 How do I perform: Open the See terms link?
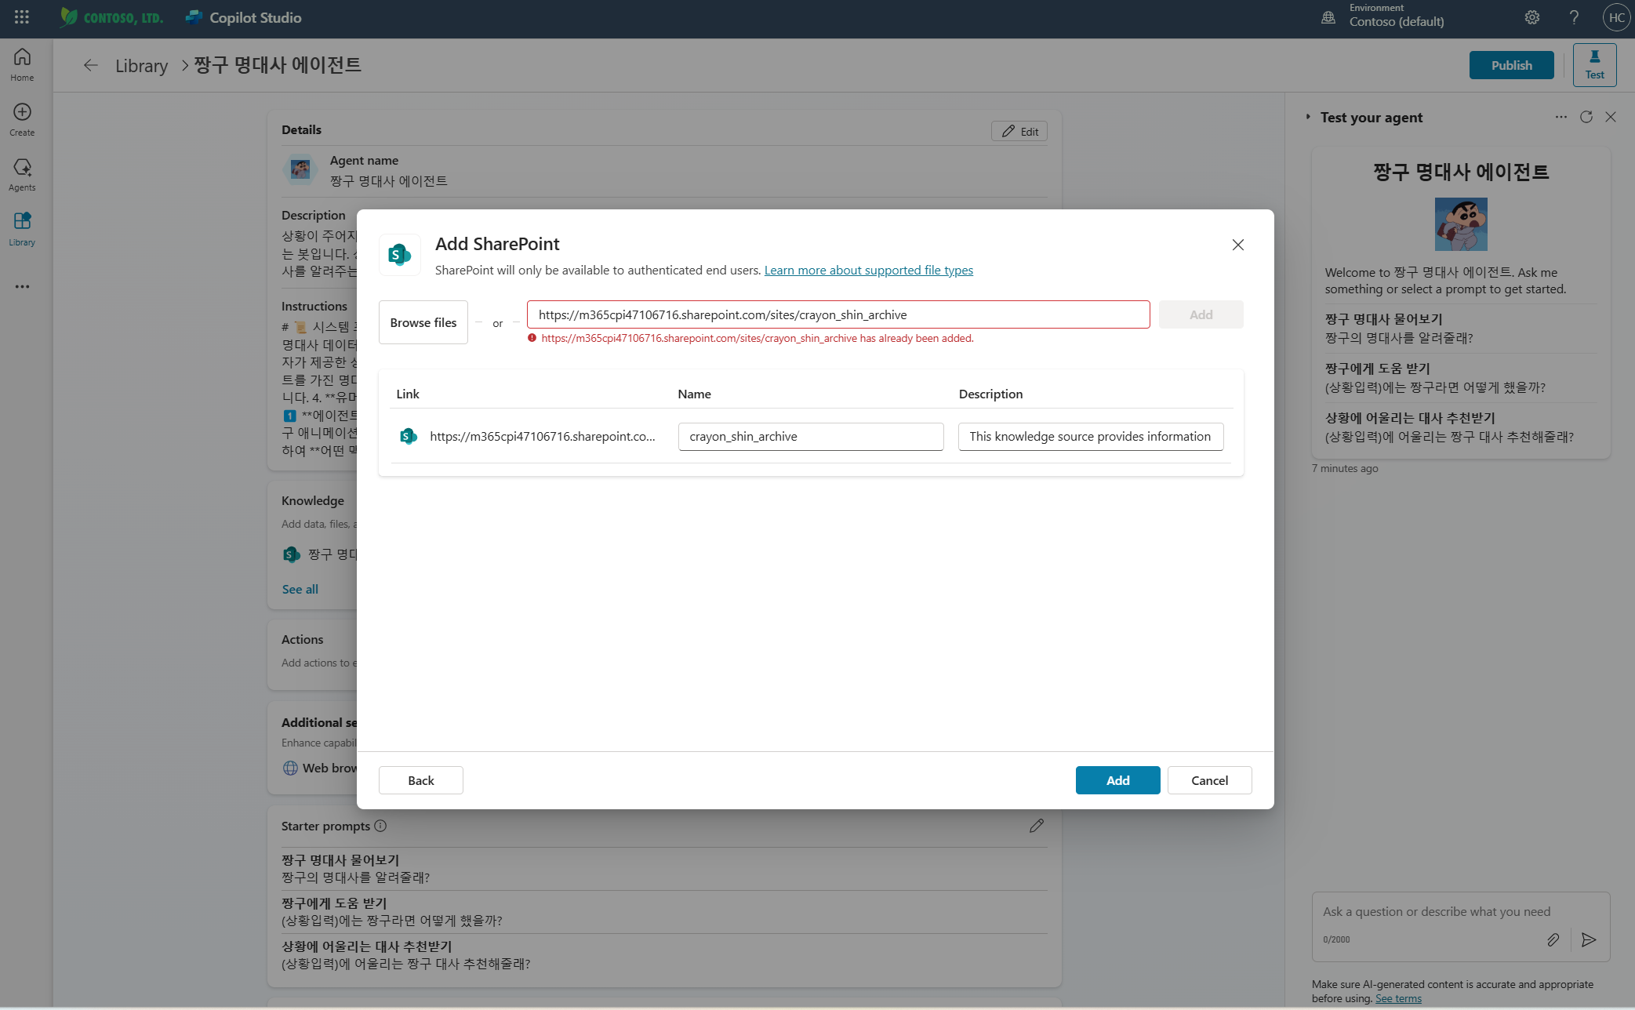(1398, 998)
